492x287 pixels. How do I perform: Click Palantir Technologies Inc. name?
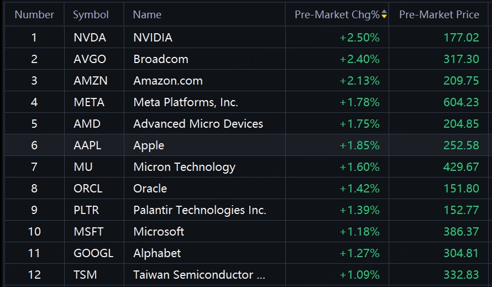click(200, 210)
